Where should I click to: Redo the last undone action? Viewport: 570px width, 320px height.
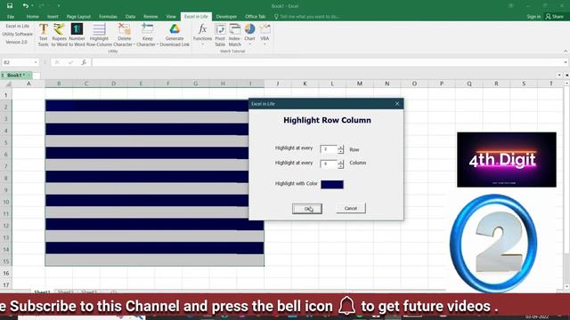click(41, 6)
